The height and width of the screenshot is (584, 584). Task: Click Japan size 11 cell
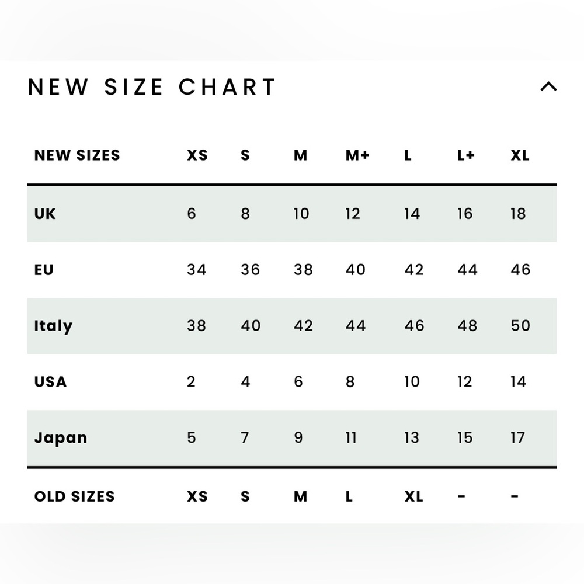click(x=351, y=438)
